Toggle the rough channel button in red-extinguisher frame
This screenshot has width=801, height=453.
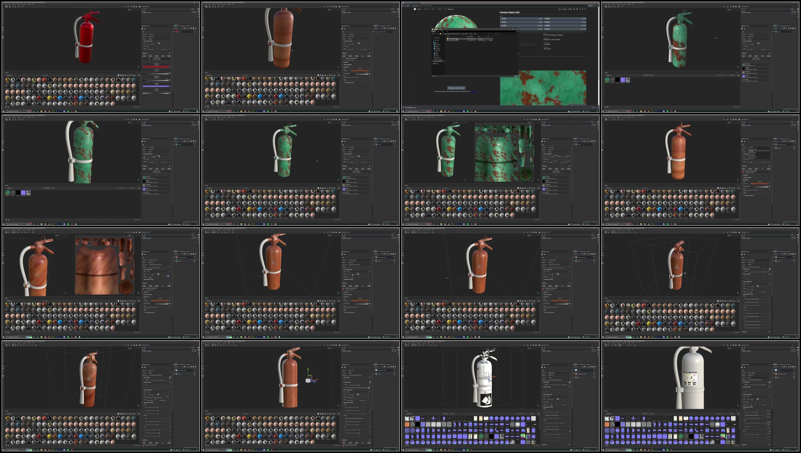(x=157, y=56)
